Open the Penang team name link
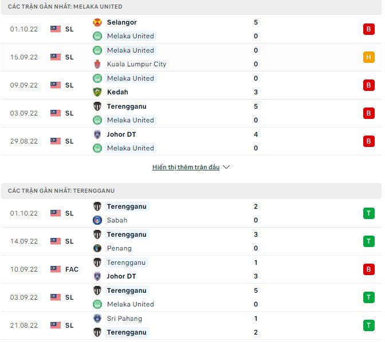This screenshot has height=342, width=385. (119, 248)
